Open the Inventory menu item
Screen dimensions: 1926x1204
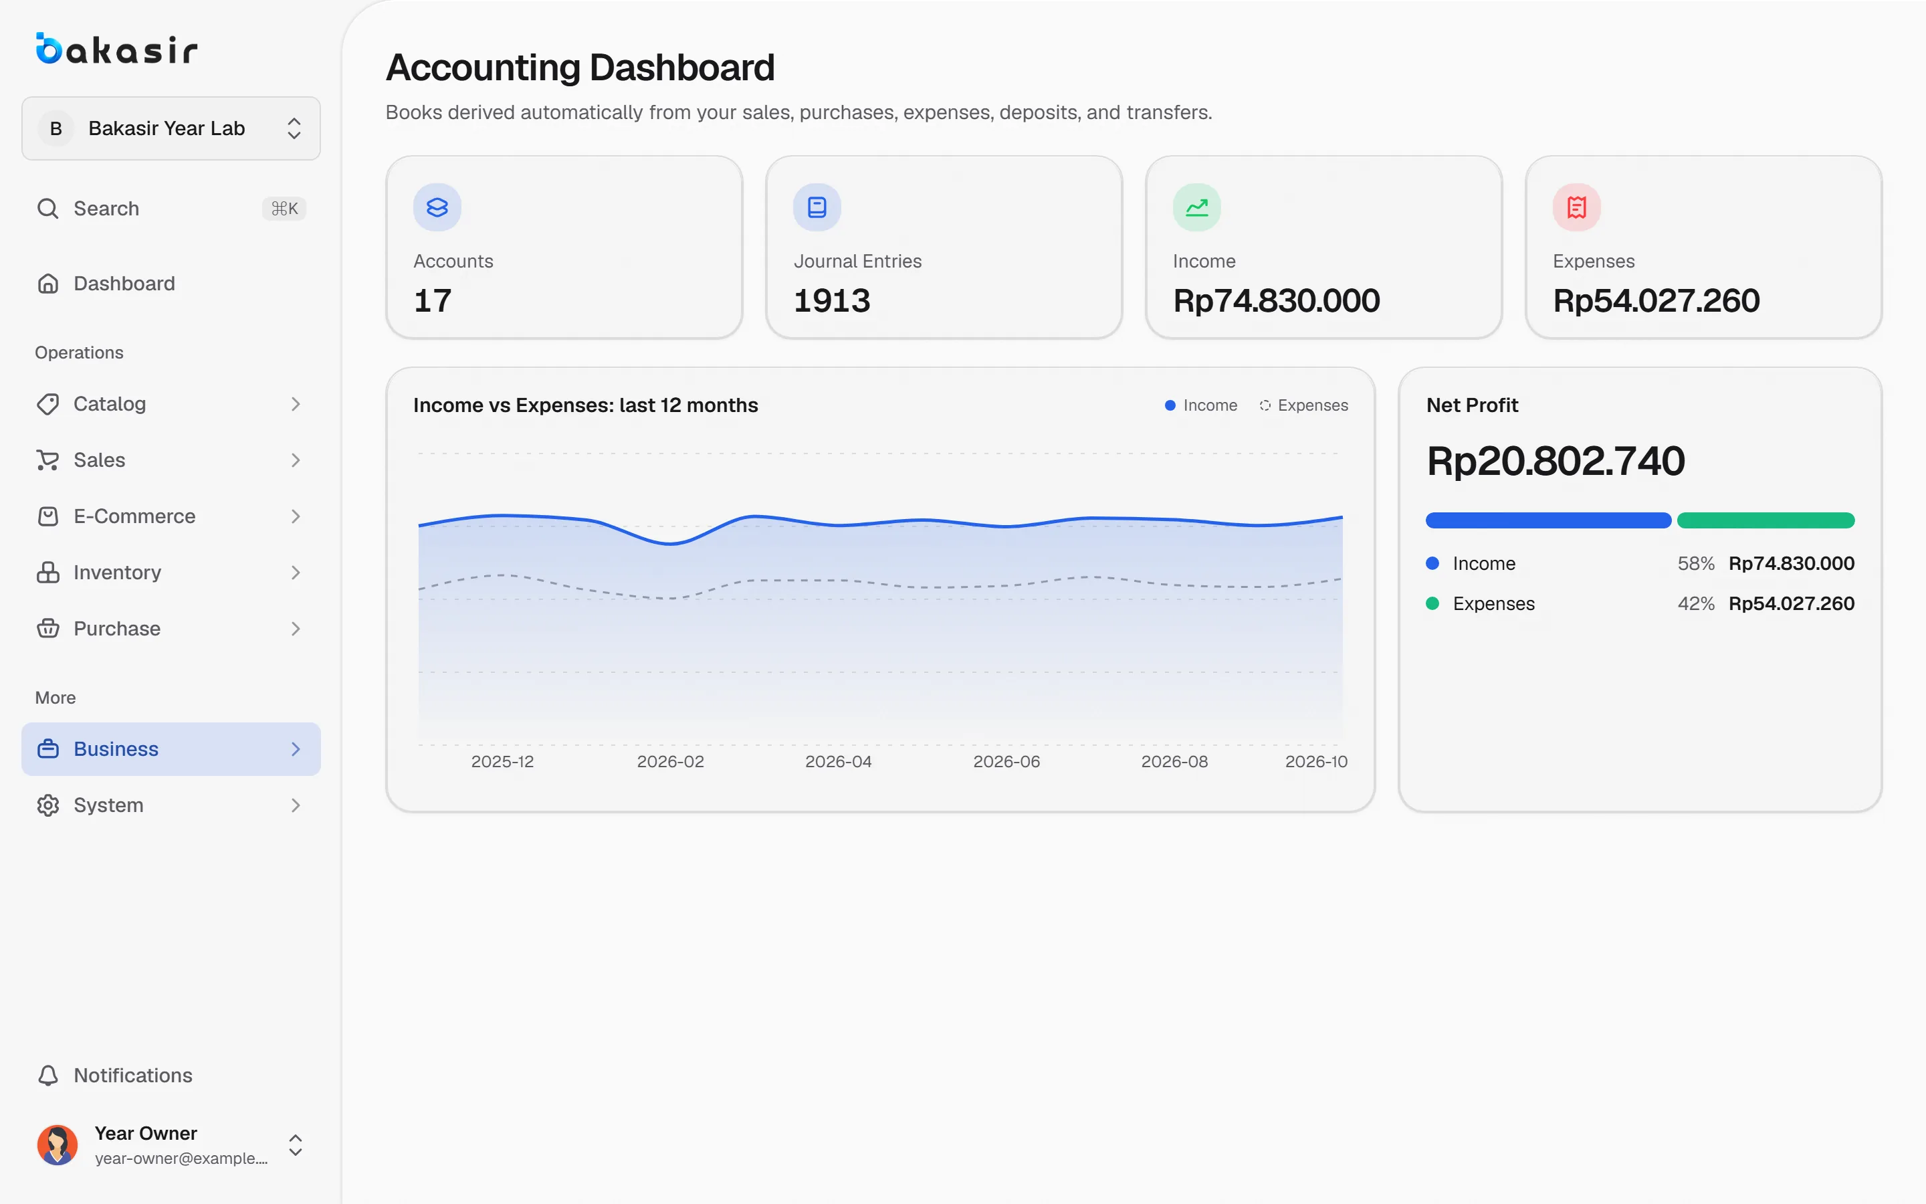(x=171, y=573)
